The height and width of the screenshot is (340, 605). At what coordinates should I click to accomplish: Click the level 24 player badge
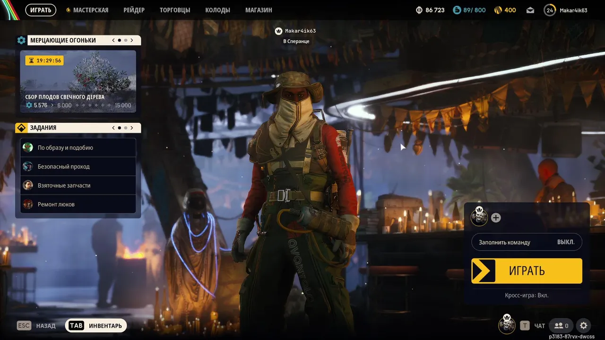click(550, 10)
